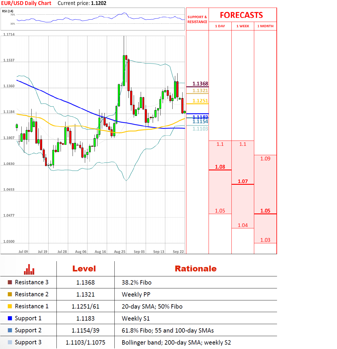
Task: Click the 1.03 value in 1 MONTH column
Action: click(x=265, y=240)
